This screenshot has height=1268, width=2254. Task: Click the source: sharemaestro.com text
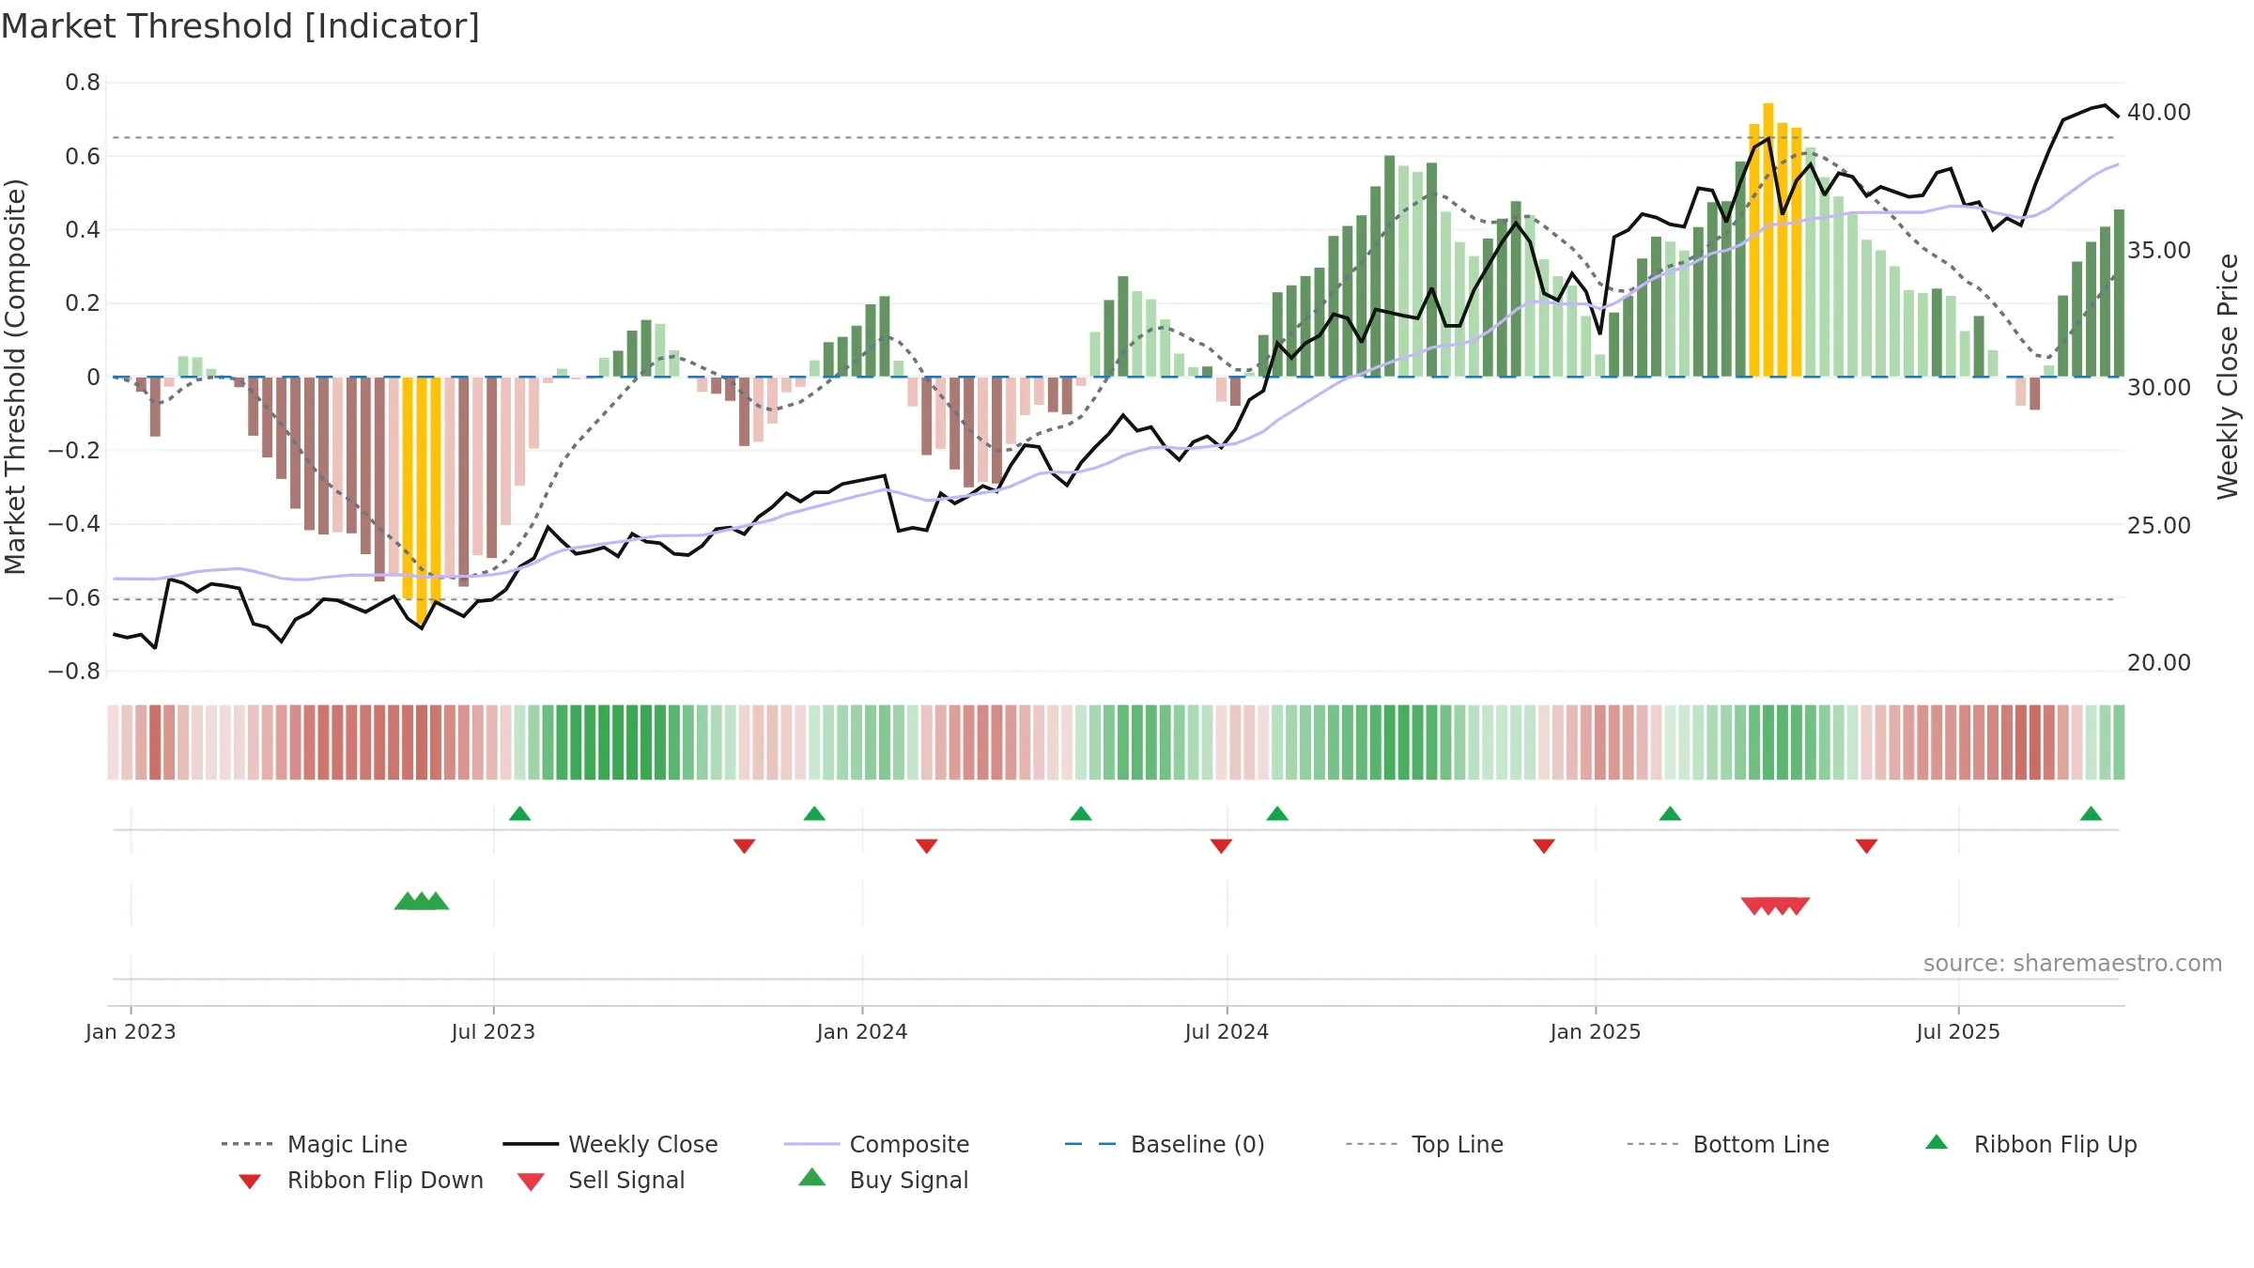coord(2073,964)
